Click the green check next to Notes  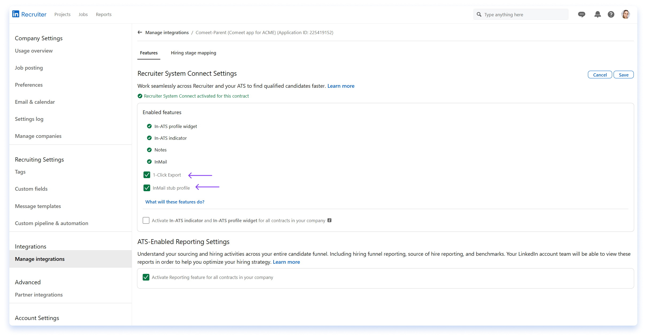(149, 150)
